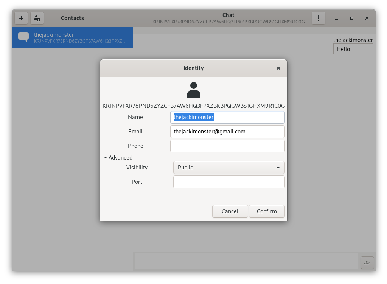Click the plus button to add a contact
This screenshot has width=387, height=284.
[x=21, y=18]
